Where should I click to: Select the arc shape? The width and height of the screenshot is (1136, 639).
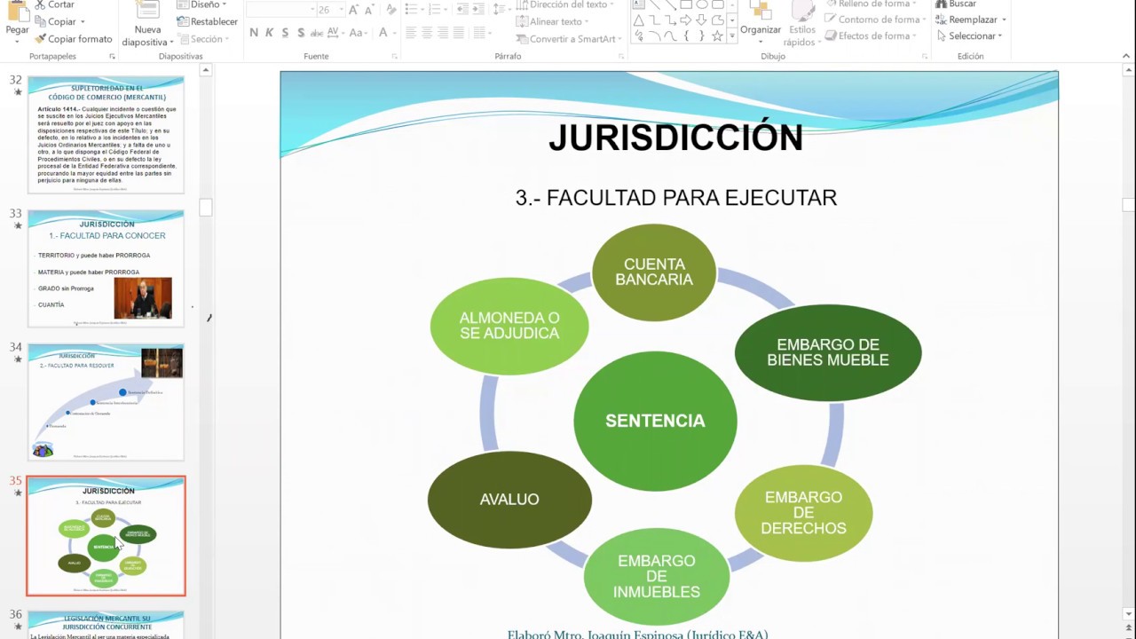(654, 36)
